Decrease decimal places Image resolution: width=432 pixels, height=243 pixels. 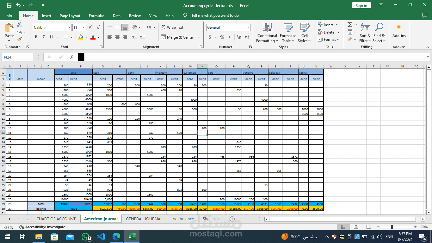coord(247,37)
